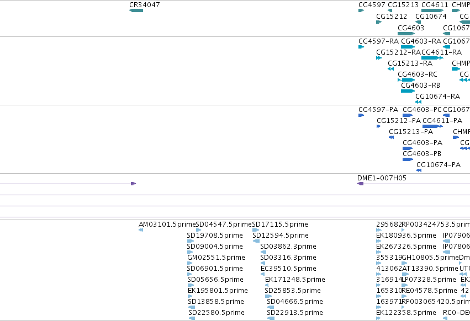
Task: Select the EK122358.5prime EST label
Action: pyautogui.click(x=406, y=313)
